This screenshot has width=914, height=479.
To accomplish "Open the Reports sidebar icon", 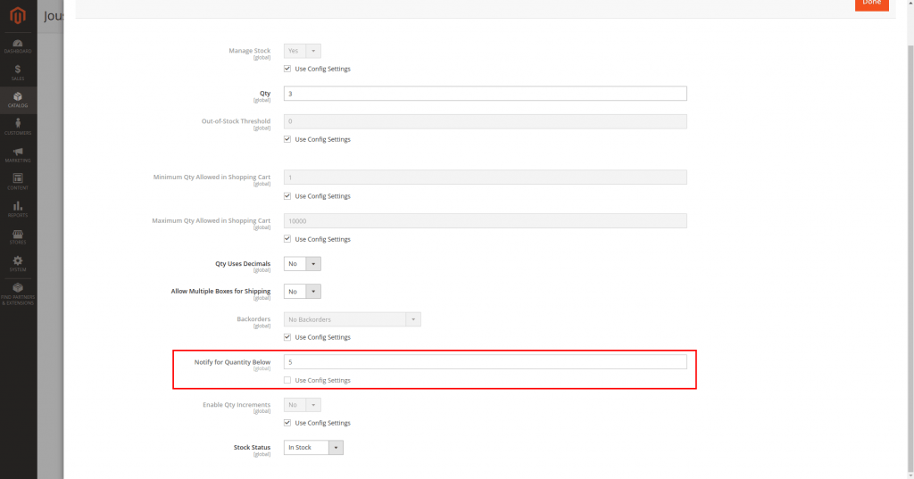I will pos(18,210).
